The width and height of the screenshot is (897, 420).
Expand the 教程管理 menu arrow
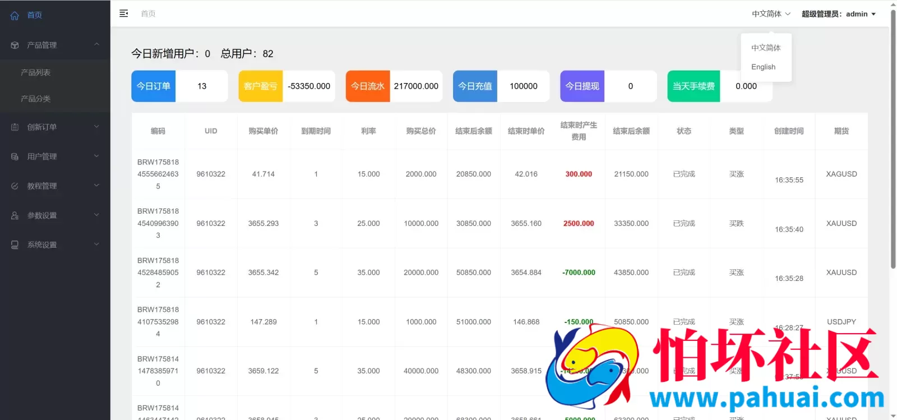pos(96,186)
